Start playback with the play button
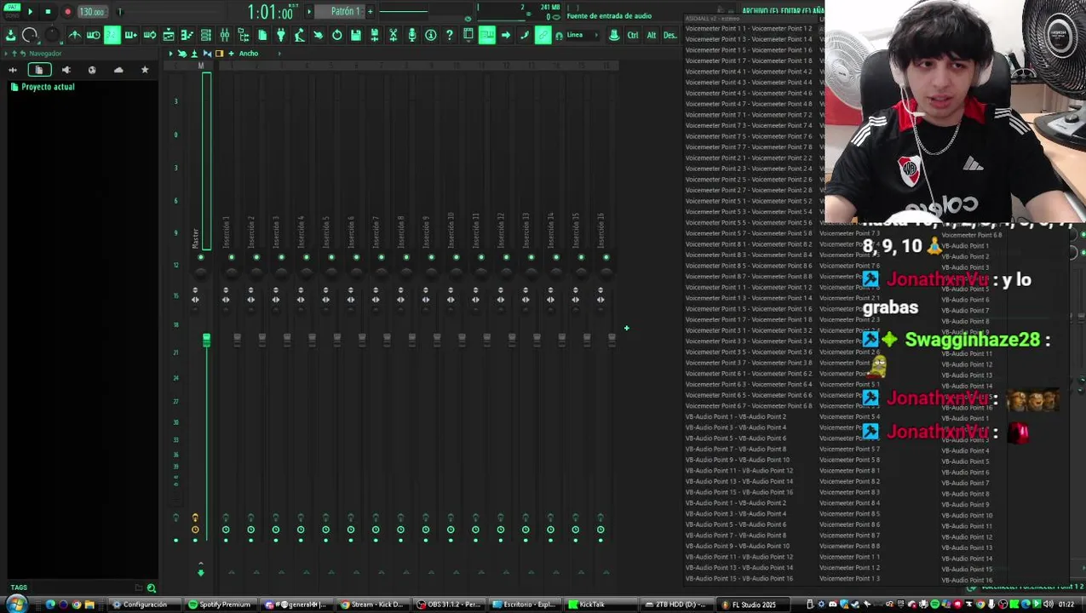The height and width of the screenshot is (613, 1086). pos(30,12)
